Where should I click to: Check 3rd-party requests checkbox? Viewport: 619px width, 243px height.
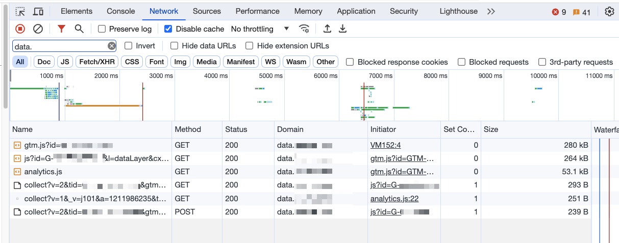click(x=542, y=62)
